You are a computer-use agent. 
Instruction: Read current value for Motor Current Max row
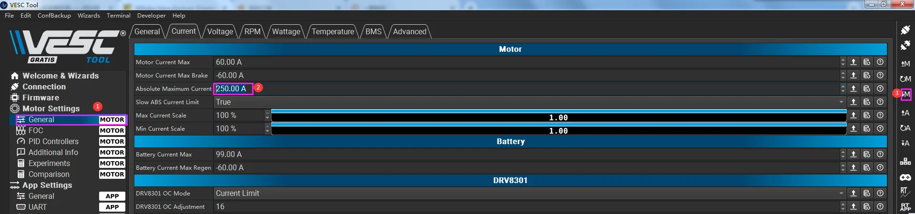pyautogui.click(x=854, y=62)
